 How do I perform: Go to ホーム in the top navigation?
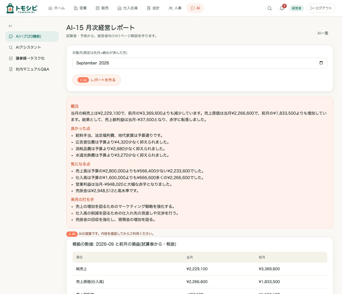tap(59, 8)
